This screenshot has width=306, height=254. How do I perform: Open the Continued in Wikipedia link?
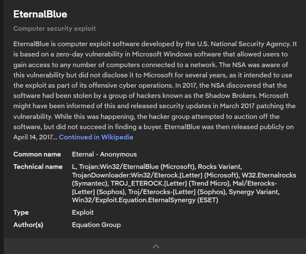coord(96,137)
